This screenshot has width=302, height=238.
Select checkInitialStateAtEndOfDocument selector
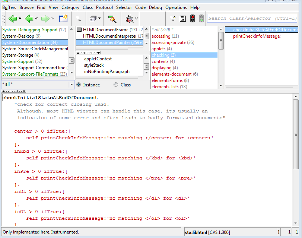pos(262,30)
